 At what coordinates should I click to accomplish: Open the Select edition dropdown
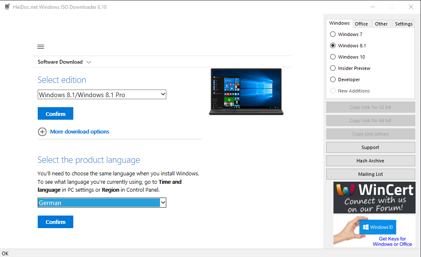pyautogui.click(x=102, y=95)
